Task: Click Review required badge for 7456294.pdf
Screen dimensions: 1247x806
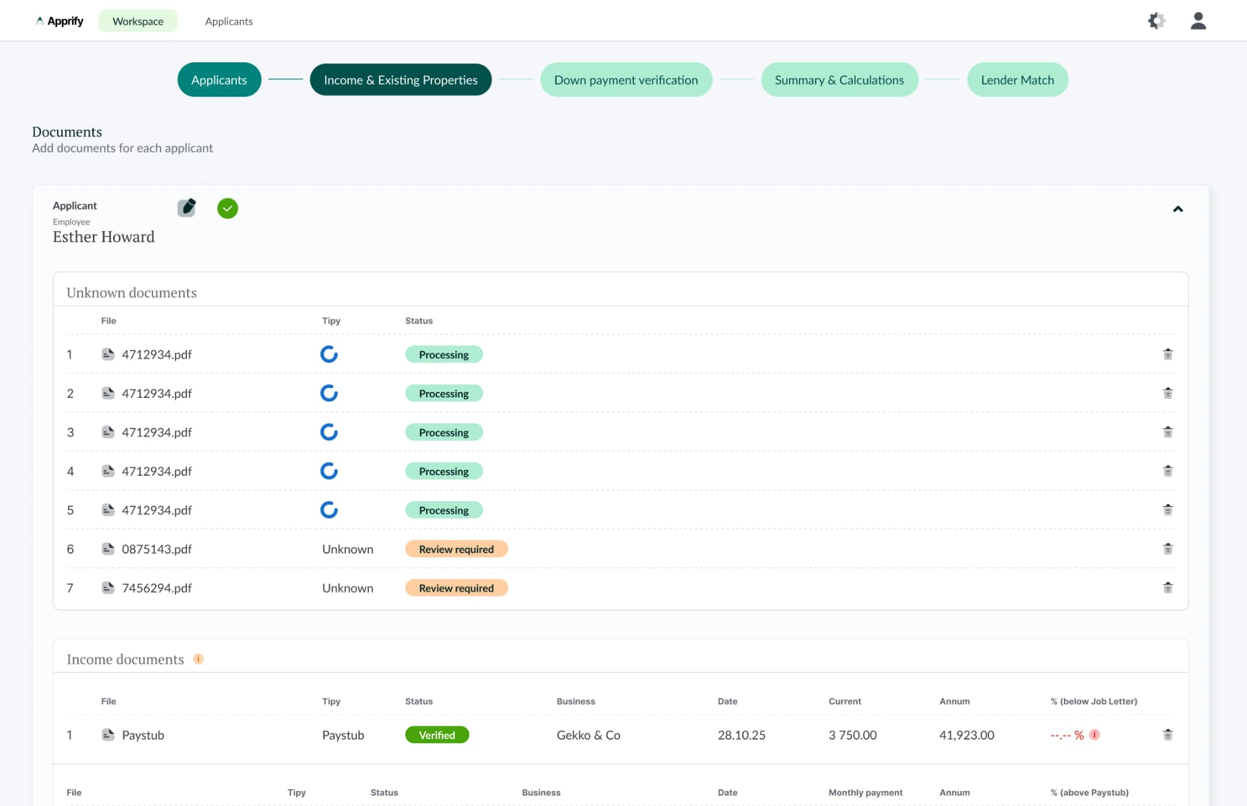Action: point(456,588)
